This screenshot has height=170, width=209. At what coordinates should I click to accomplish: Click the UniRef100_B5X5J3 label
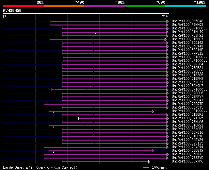(187, 108)
